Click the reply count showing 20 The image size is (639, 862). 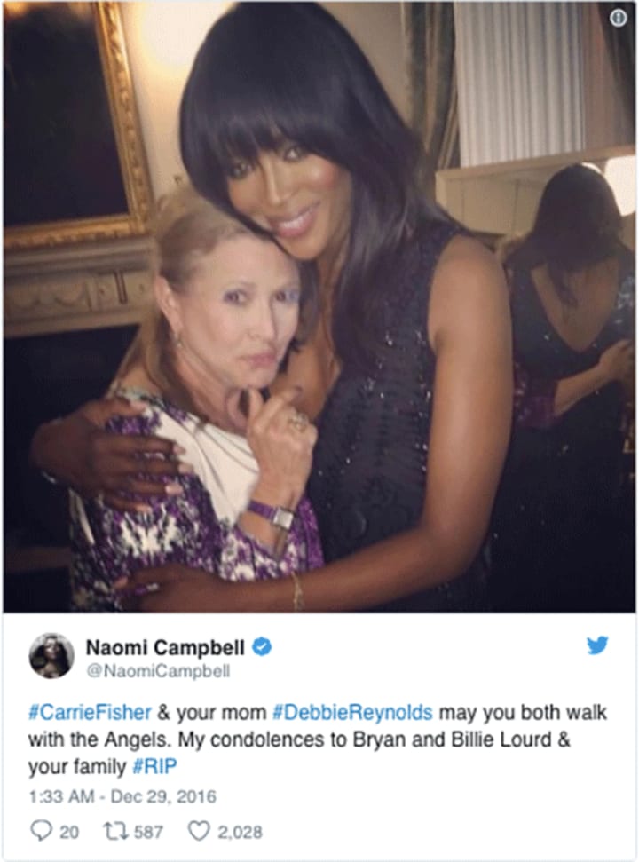click(68, 832)
